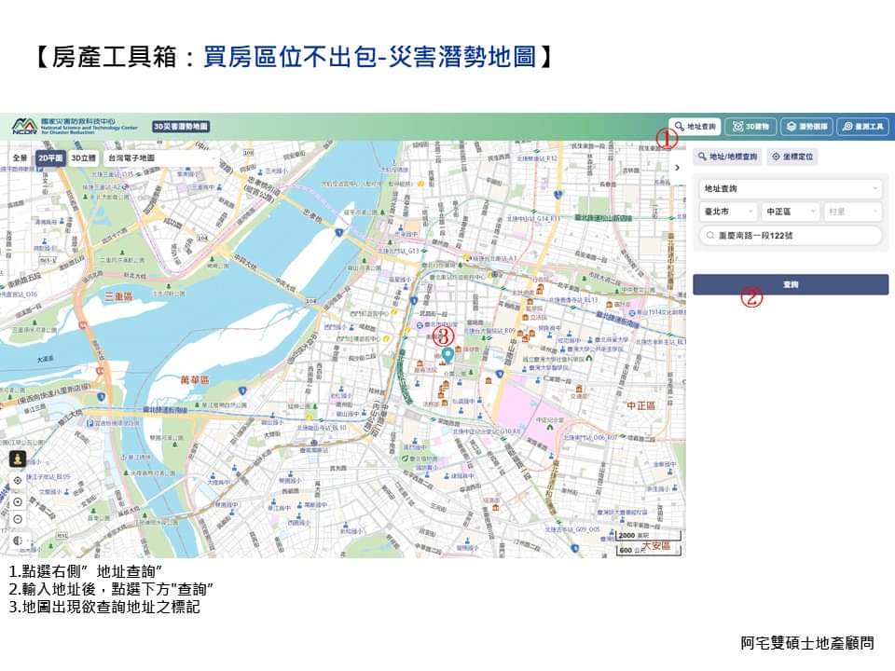895x671 pixels.
Task: Collapse the right side query panel arrow
Action: pos(678,168)
